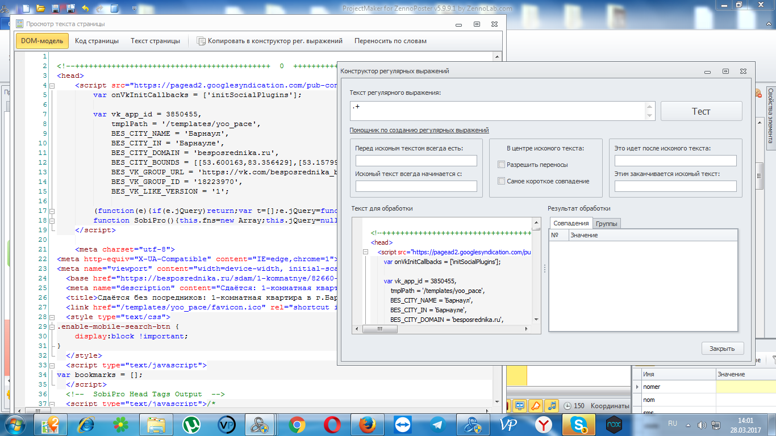Open Nox player from the taskbar

coord(614,425)
